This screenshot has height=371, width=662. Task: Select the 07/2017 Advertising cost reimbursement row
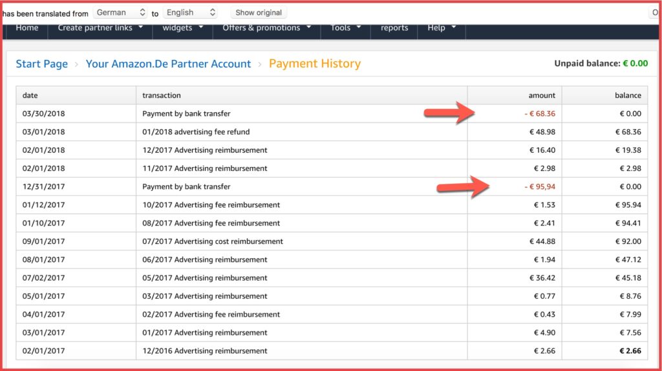[332, 241]
